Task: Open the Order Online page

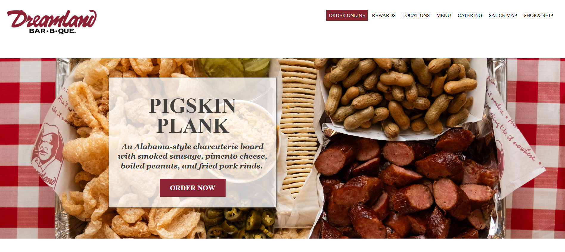Action: tap(347, 15)
